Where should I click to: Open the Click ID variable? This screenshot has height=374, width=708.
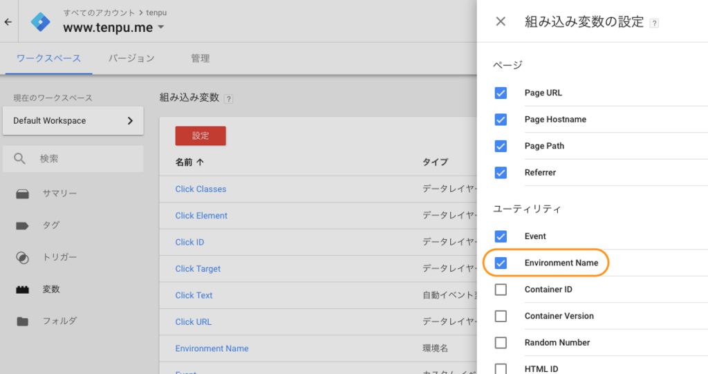[x=189, y=242]
